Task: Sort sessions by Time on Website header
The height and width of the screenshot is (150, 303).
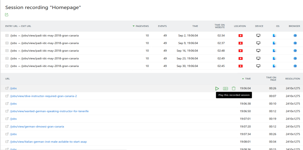Action: pyautogui.click(x=220, y=26)
